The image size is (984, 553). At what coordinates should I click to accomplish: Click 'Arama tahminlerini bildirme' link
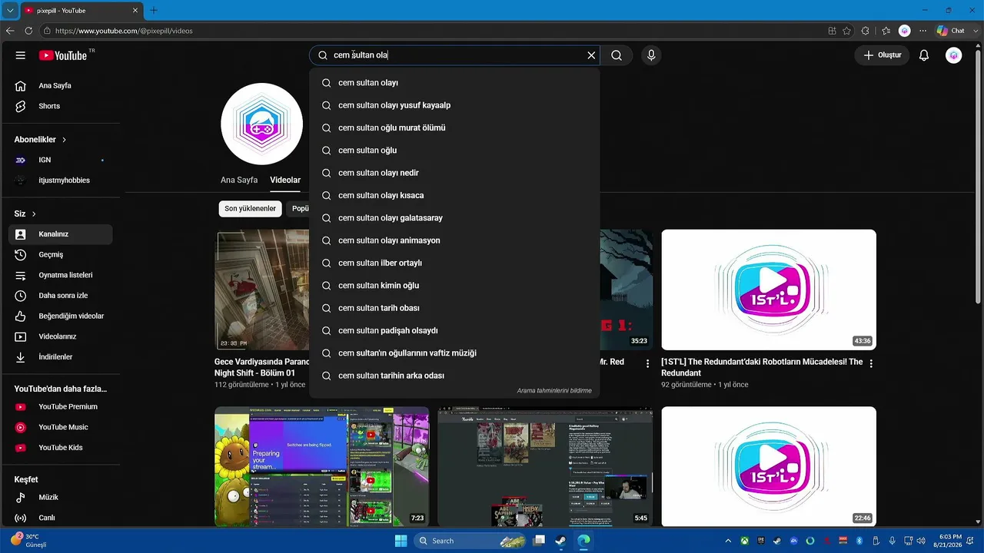pyautogui.click(x=554, y=391)
